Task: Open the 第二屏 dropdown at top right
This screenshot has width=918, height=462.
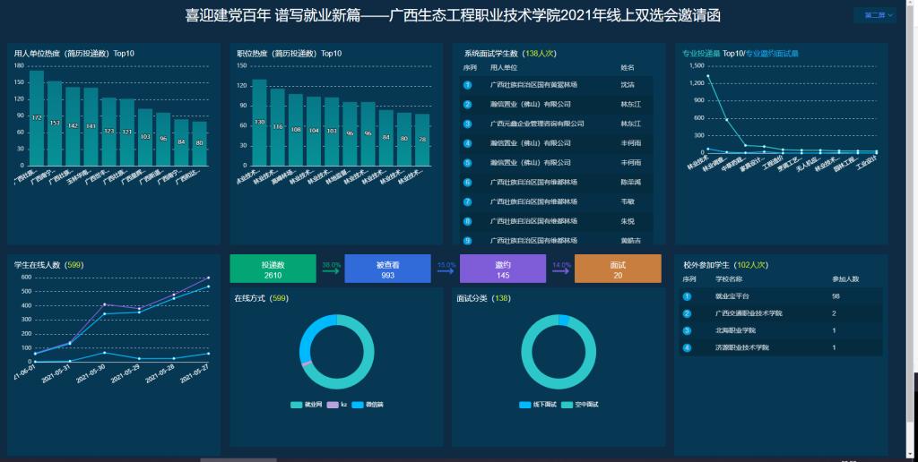Action: (876, 15)
